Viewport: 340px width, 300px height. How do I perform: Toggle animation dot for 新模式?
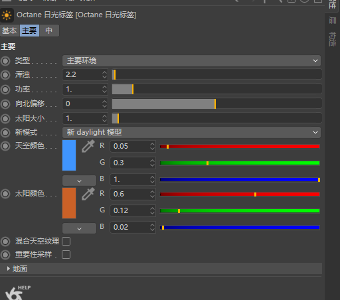tap(5, 133)
